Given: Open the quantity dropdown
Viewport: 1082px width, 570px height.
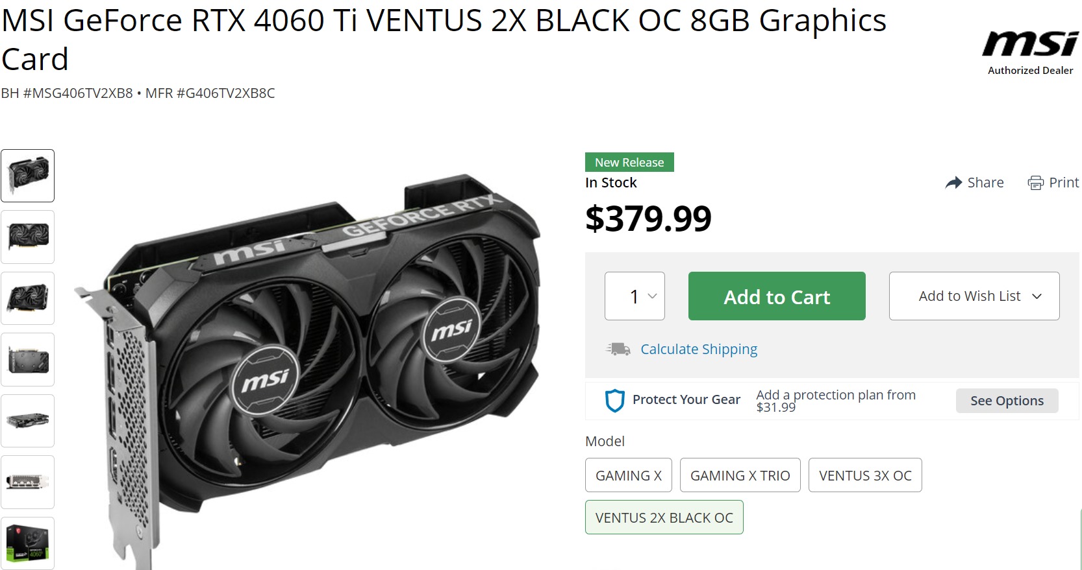Looking at the screenshot, I should (x=635, y=296).
